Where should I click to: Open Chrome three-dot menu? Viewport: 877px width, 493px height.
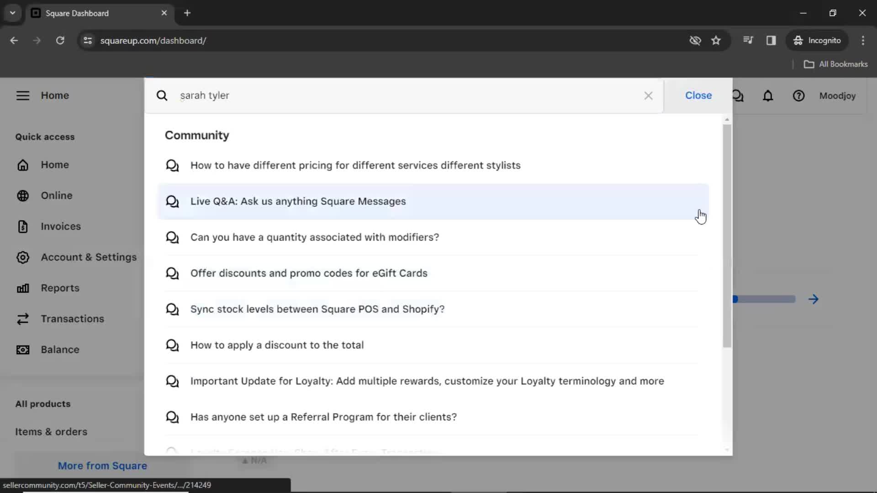[x=863, y=41]
